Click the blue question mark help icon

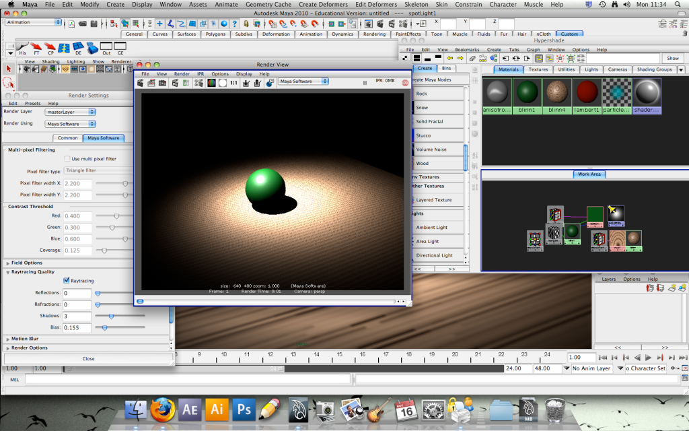point(235,24)
